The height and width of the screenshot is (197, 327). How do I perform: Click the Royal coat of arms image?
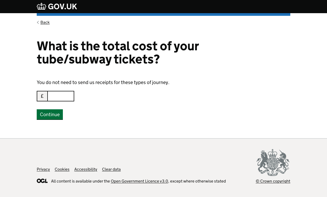point(273,162)
